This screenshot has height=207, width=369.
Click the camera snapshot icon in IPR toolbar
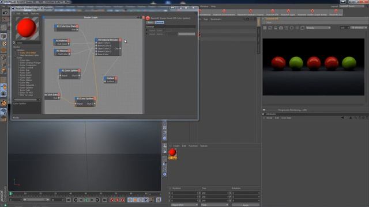(x=281, y=28)
